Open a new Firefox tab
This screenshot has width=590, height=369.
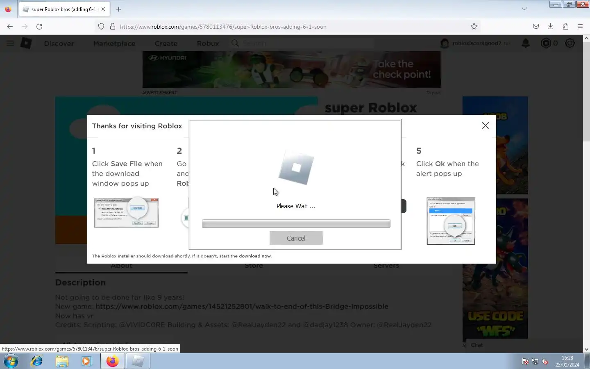(118, 9)
